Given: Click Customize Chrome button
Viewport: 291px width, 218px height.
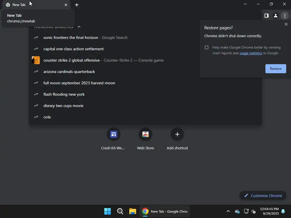Looking at the screenshot, I should click(x=263, y=196).
